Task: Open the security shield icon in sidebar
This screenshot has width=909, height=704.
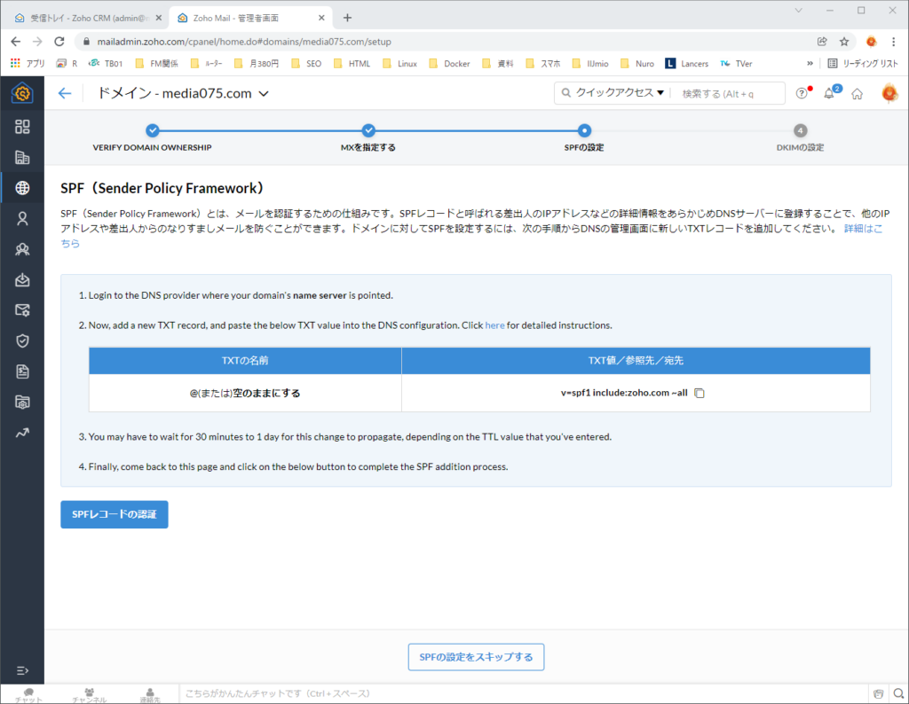Action: [x=22, y=341]
